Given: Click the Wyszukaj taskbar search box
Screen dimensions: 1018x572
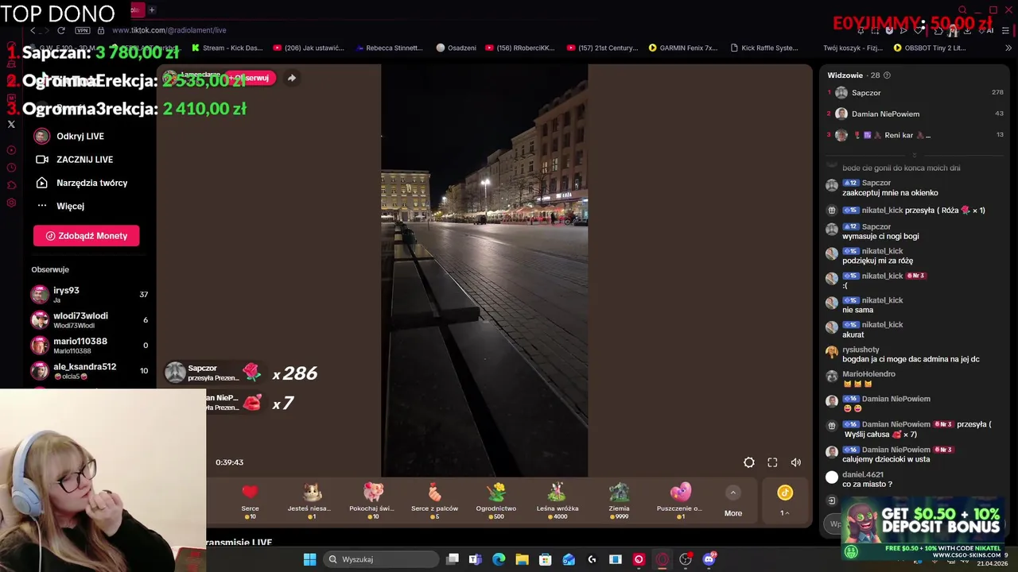Looking at the screenshot, I should (382, 559).
